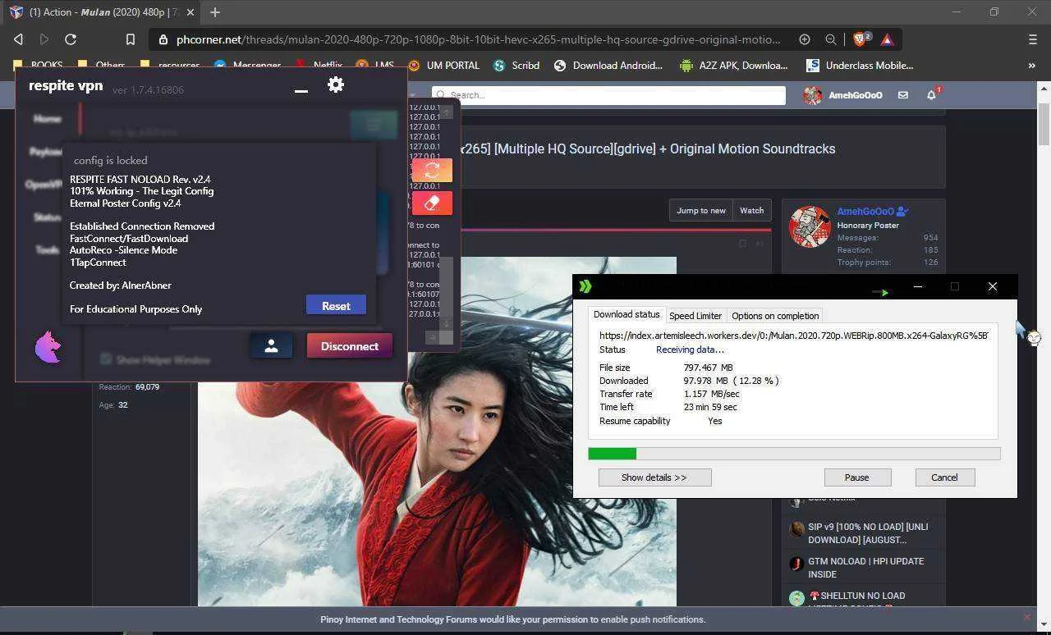Open forum alerts bell icon
Viewport: 1051px width, 635px height.
click(x=931, y=95)
